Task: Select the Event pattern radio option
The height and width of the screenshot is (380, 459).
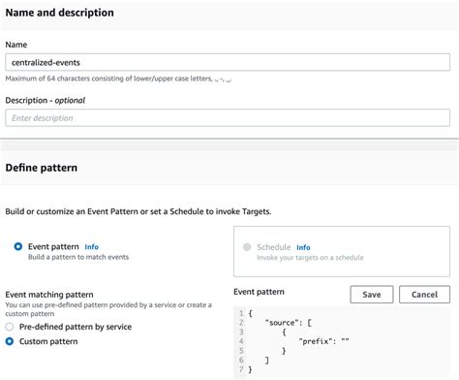Action: [18, 246]
